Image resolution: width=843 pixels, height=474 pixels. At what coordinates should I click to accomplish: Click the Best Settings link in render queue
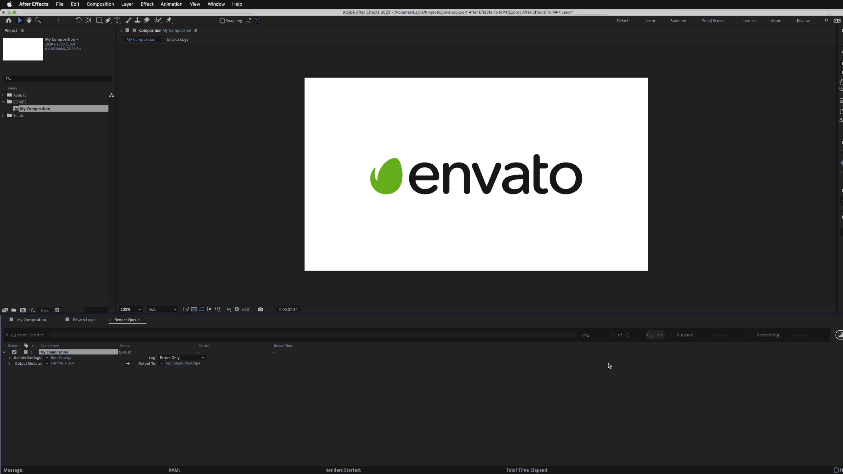[61, 357]
